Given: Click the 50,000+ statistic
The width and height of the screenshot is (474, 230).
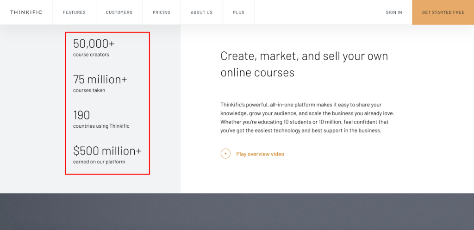Looking at the screenshot, I should (x=94, y=44).
